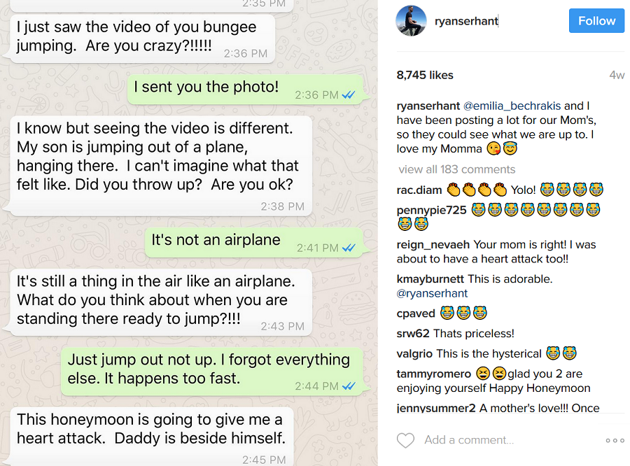The image size is (630, 466).
Task: Click the @ryanserhant mention in kmayburnett's comment
Action: click(432, 293)
